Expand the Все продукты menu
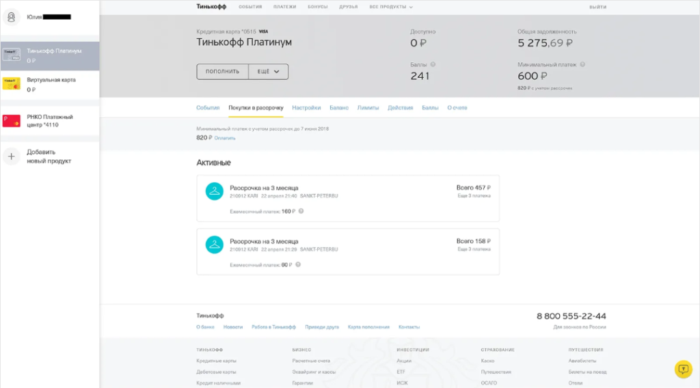Image resolution: width=700 pixels, height=388 pixels. (391, 7)
